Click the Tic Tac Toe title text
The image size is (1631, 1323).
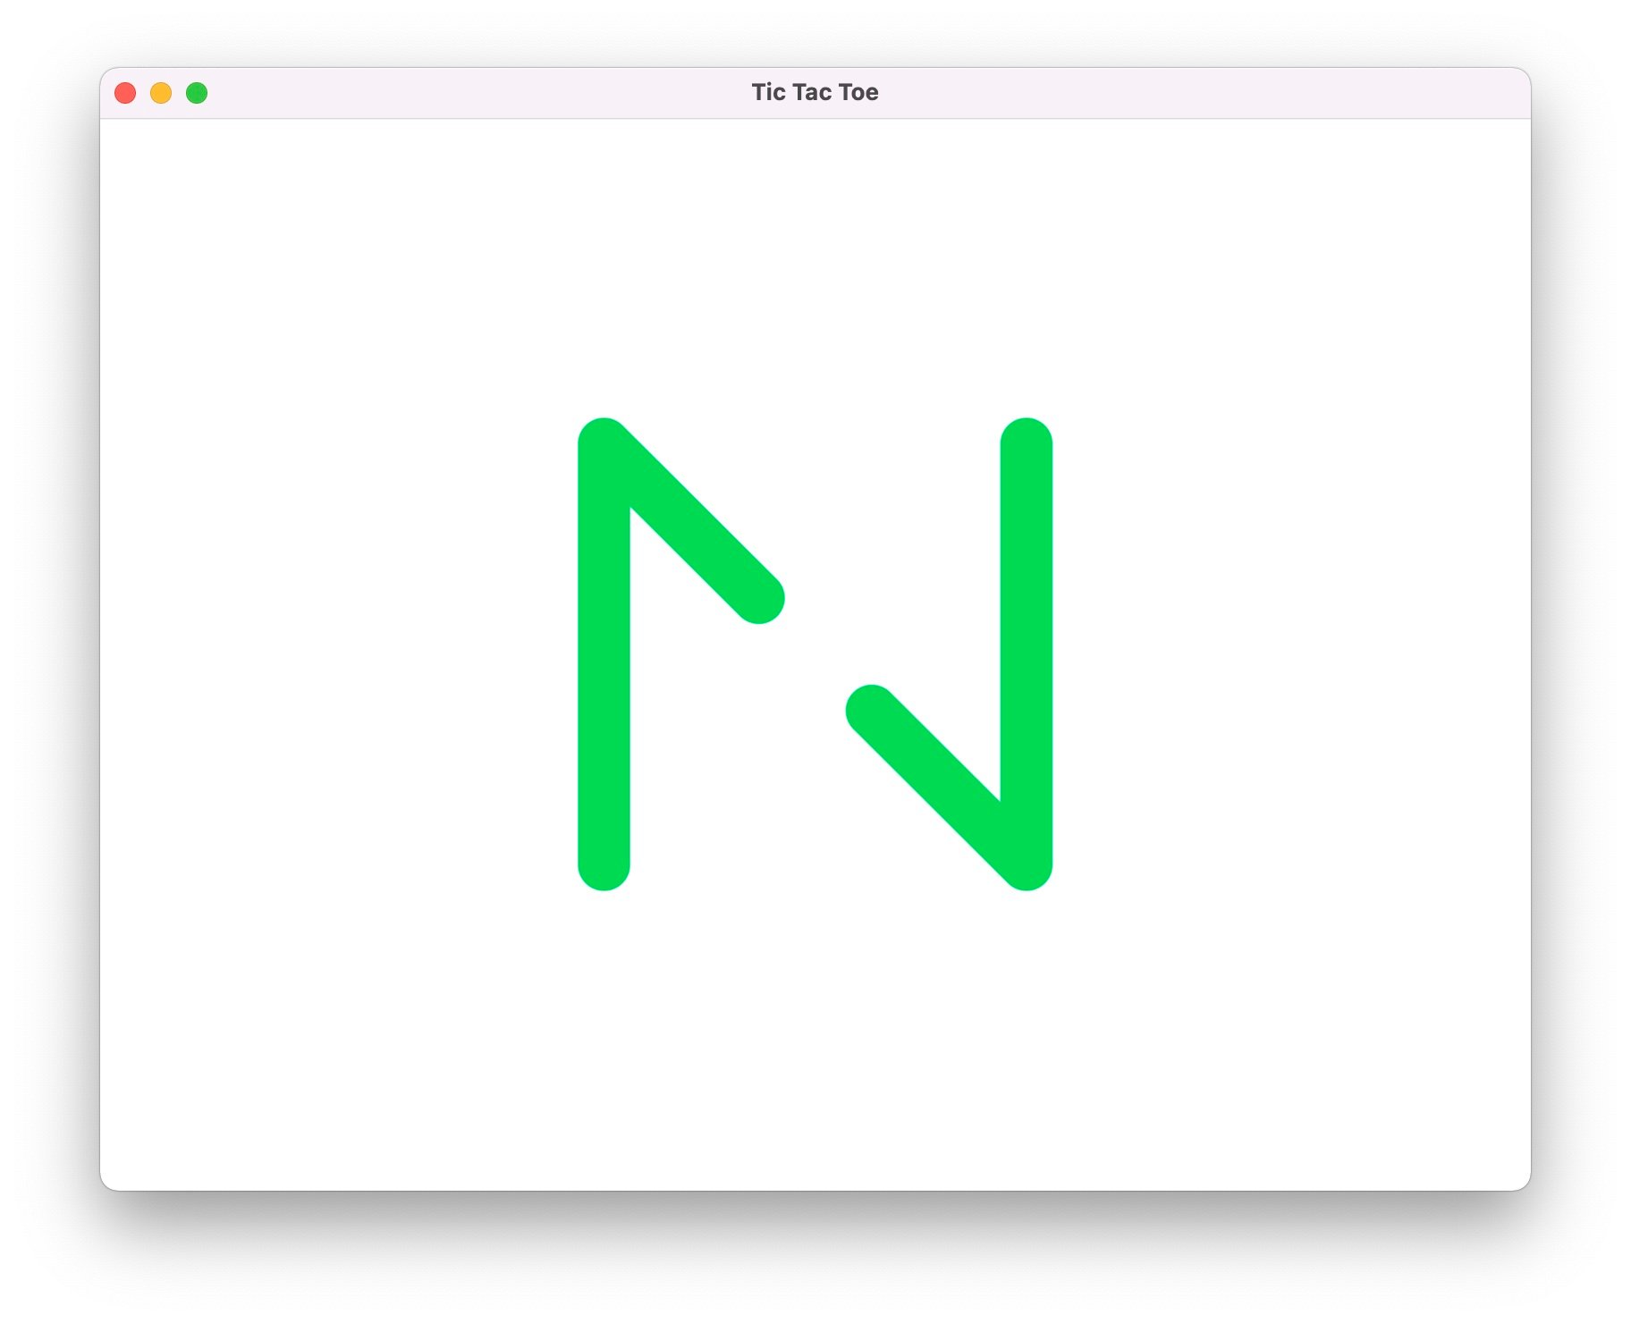tap(815, 91)
